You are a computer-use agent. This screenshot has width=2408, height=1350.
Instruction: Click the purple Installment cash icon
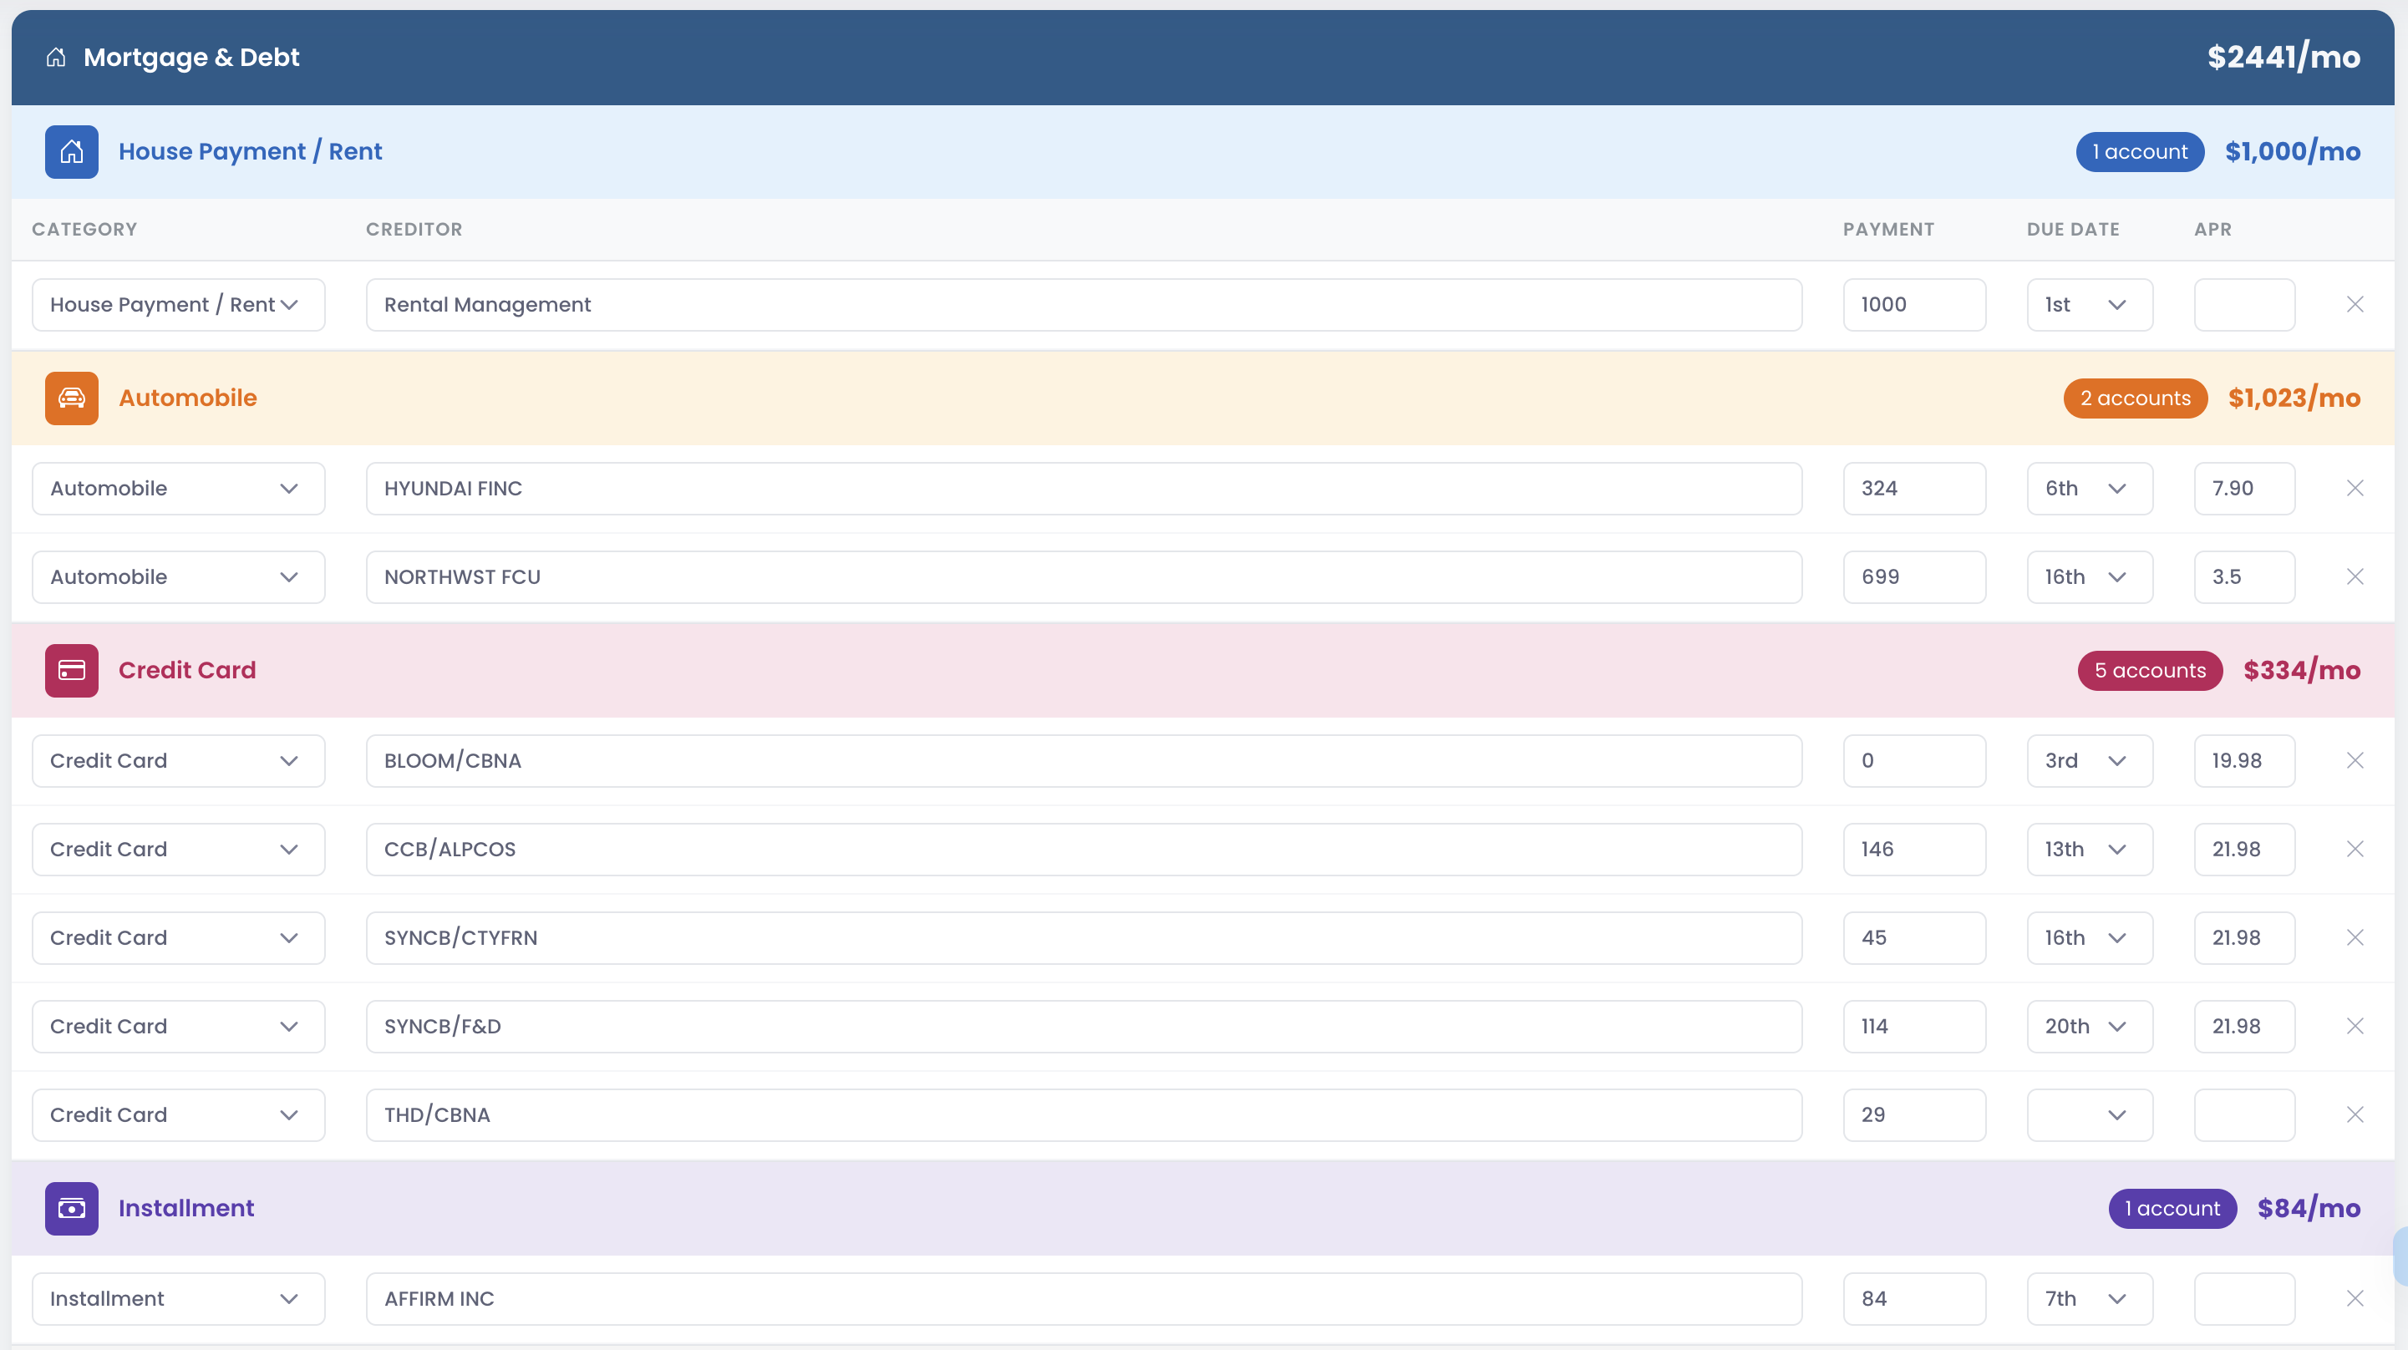coord(71,1208)
